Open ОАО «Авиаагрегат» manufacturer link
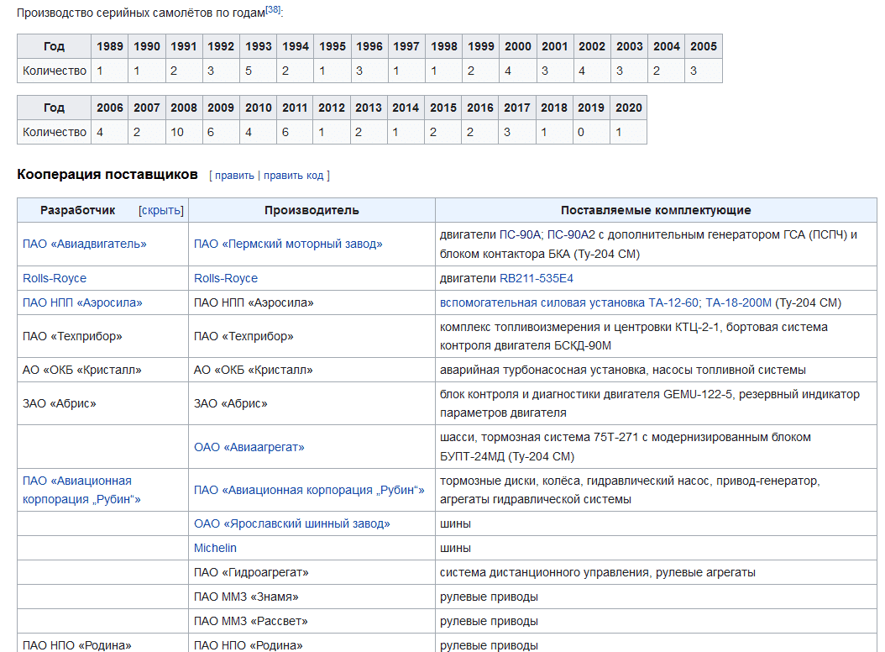 click(249, 447)
